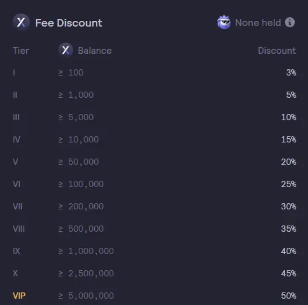Click the 40% discount for Tier IX
308x305 pixels.
(x=289, y=251)
